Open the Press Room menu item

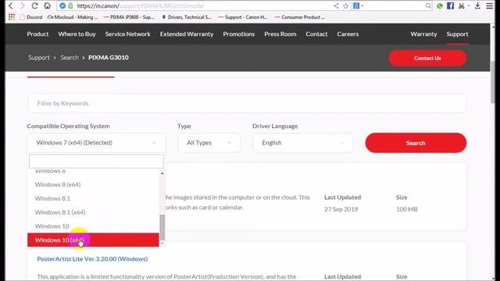click(280, 34)
